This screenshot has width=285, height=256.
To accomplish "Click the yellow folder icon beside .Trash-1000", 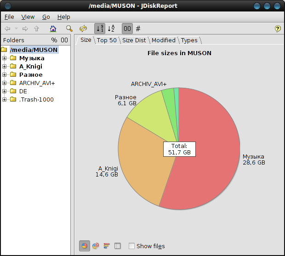I will (x=13, y=99).
